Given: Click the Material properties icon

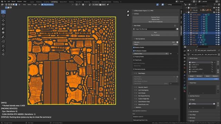Looking at the screenshot, I should (185, 91).
